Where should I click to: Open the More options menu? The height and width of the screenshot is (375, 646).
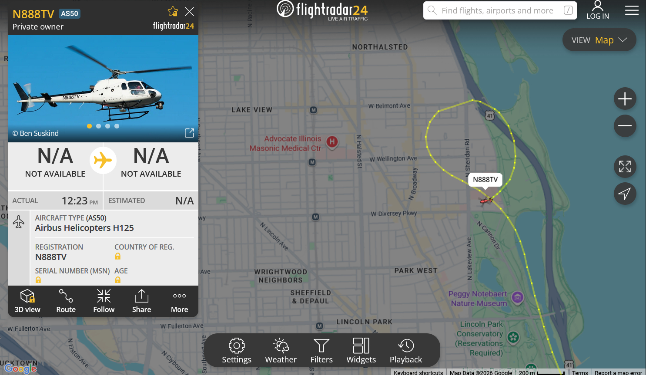(179, 301)
